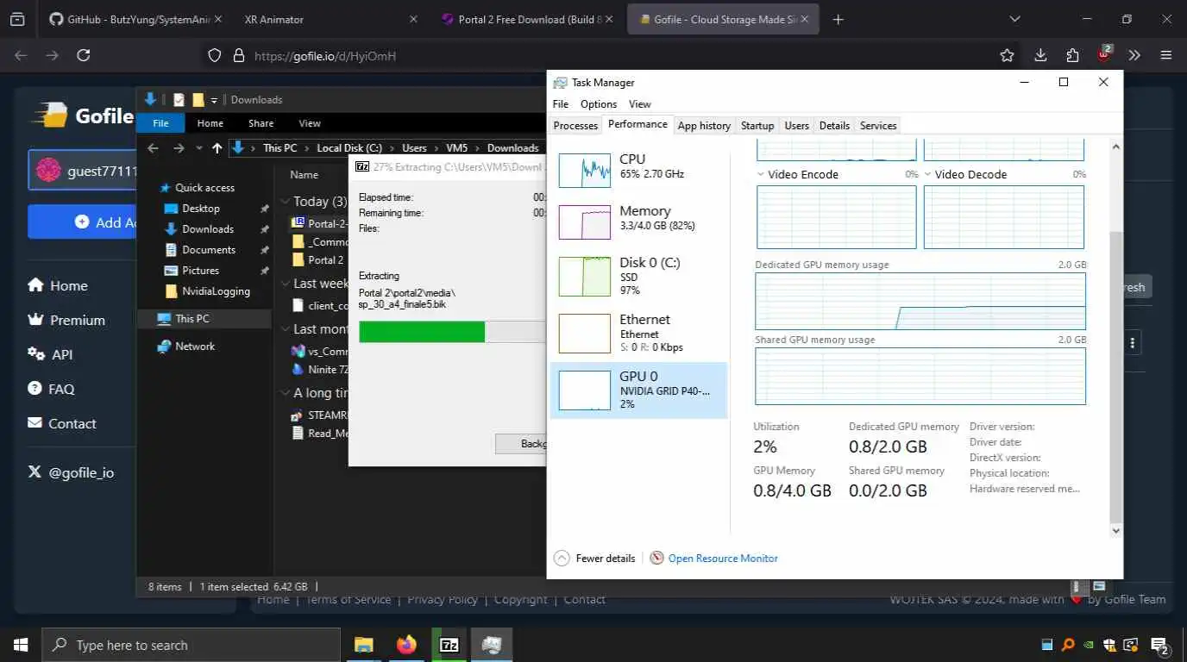Open a new Firefox tab with plus

(838, 19)
